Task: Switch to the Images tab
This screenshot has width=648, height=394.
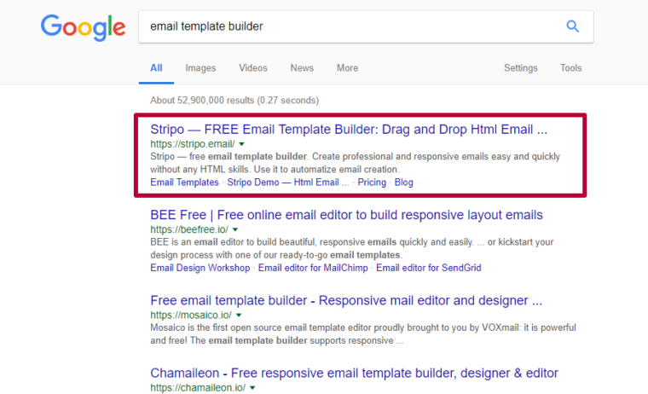Action: point(200,68)
